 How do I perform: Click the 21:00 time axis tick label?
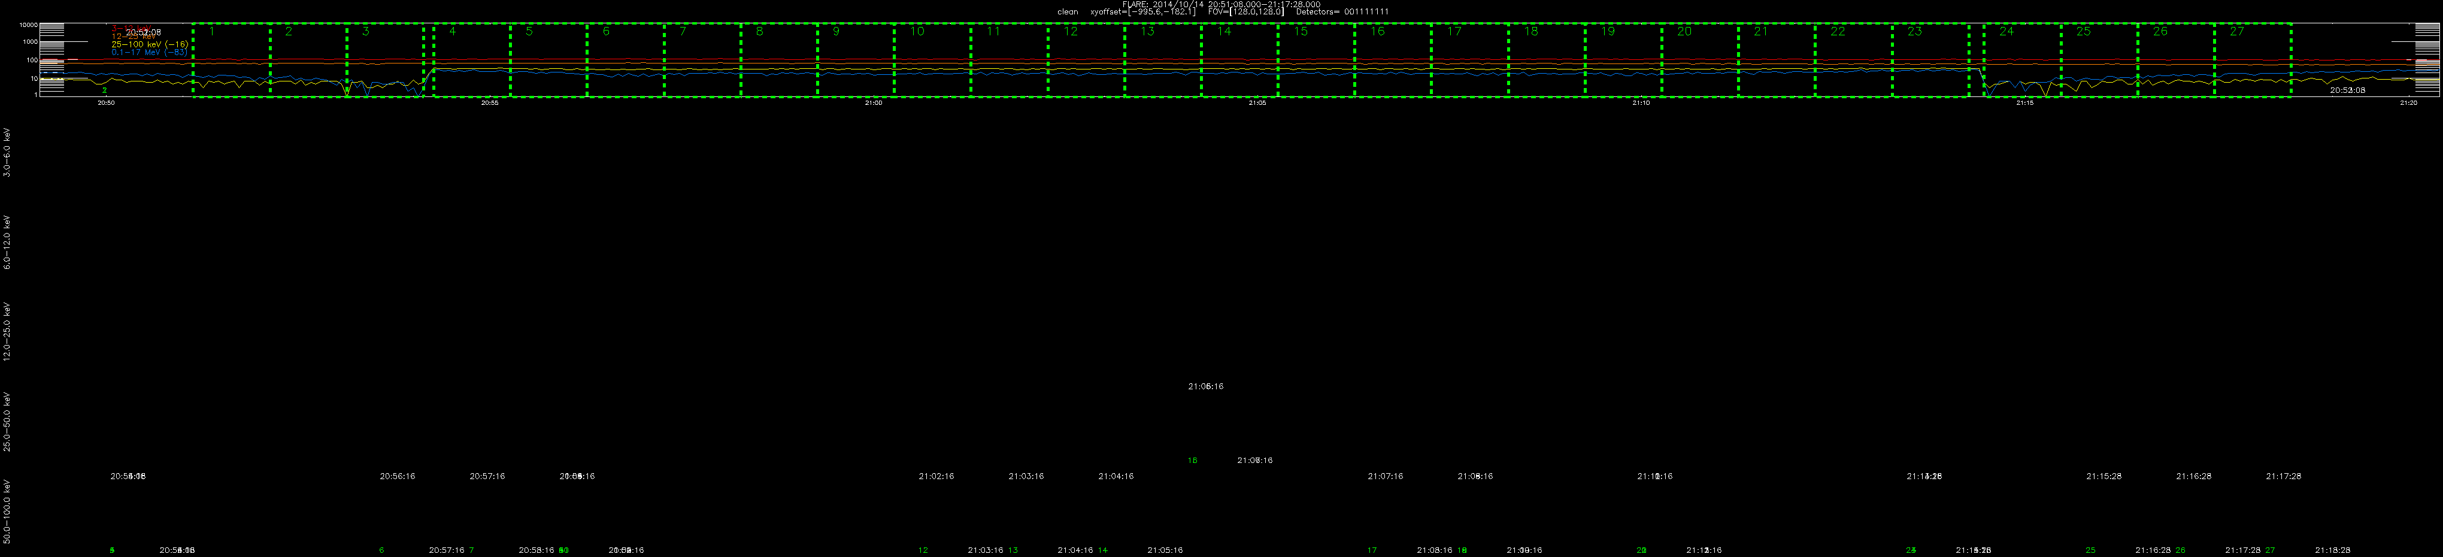(874, 102)
